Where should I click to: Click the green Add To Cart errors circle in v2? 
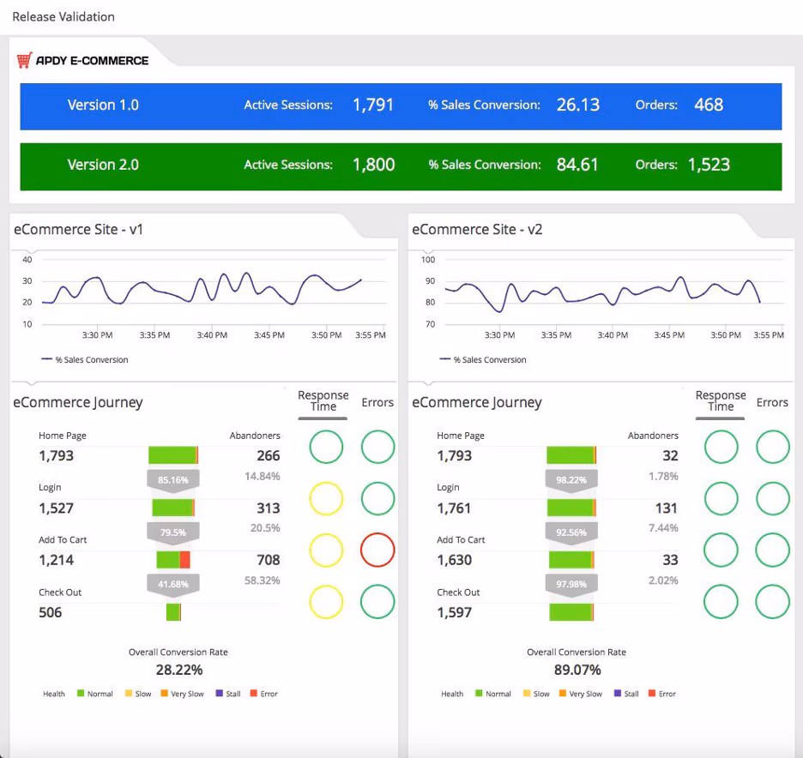click(772, 550)
